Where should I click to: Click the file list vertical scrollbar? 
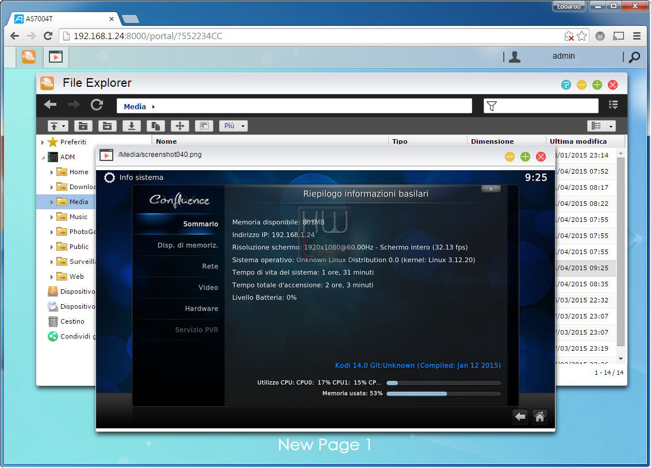[621, 251]
